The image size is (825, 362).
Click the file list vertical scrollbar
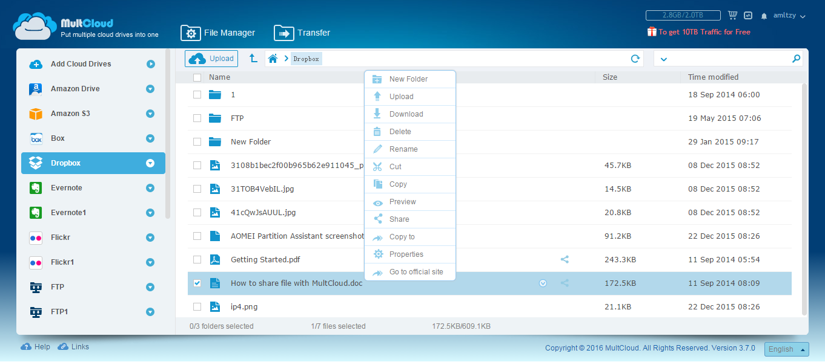pyautogui.click(x=804, y=199)
